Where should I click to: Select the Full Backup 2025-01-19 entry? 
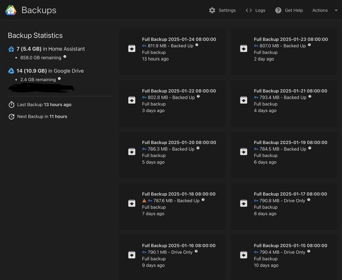(284, 154)
